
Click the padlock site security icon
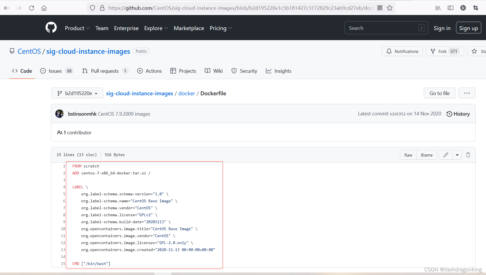pos(102,8)
